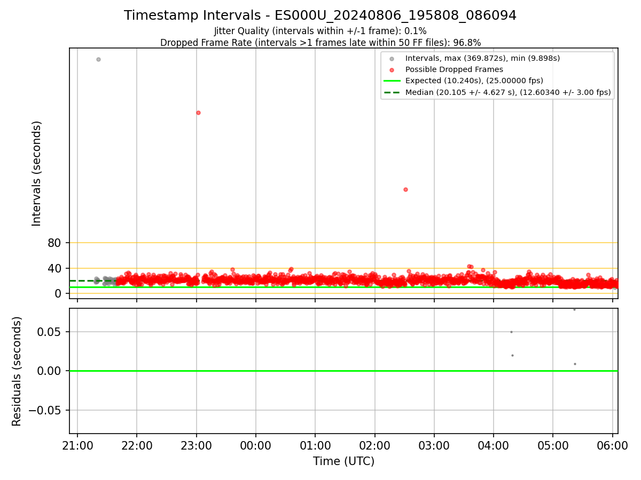Click the "Residuals (seconds)" y-axis label
This screenshot has width=641, height=480.
[17, 371]
